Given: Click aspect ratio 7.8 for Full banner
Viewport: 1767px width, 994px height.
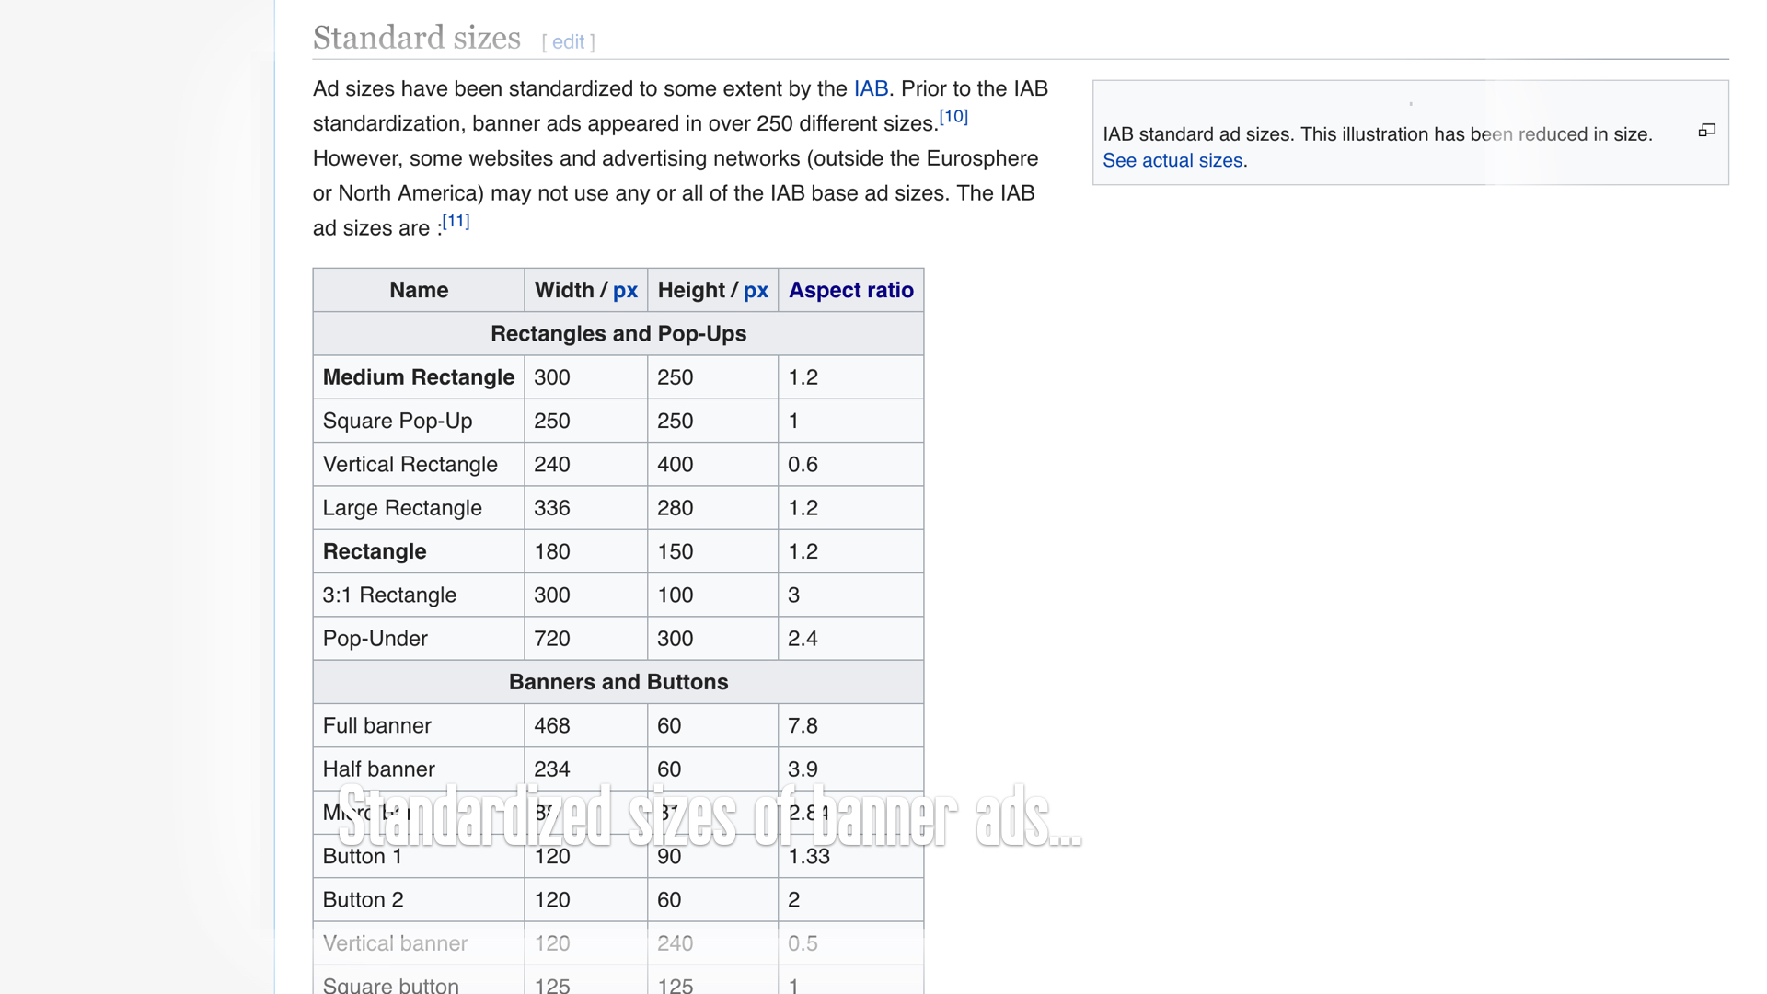Looking at the screenshot, I should coord(803,726).
